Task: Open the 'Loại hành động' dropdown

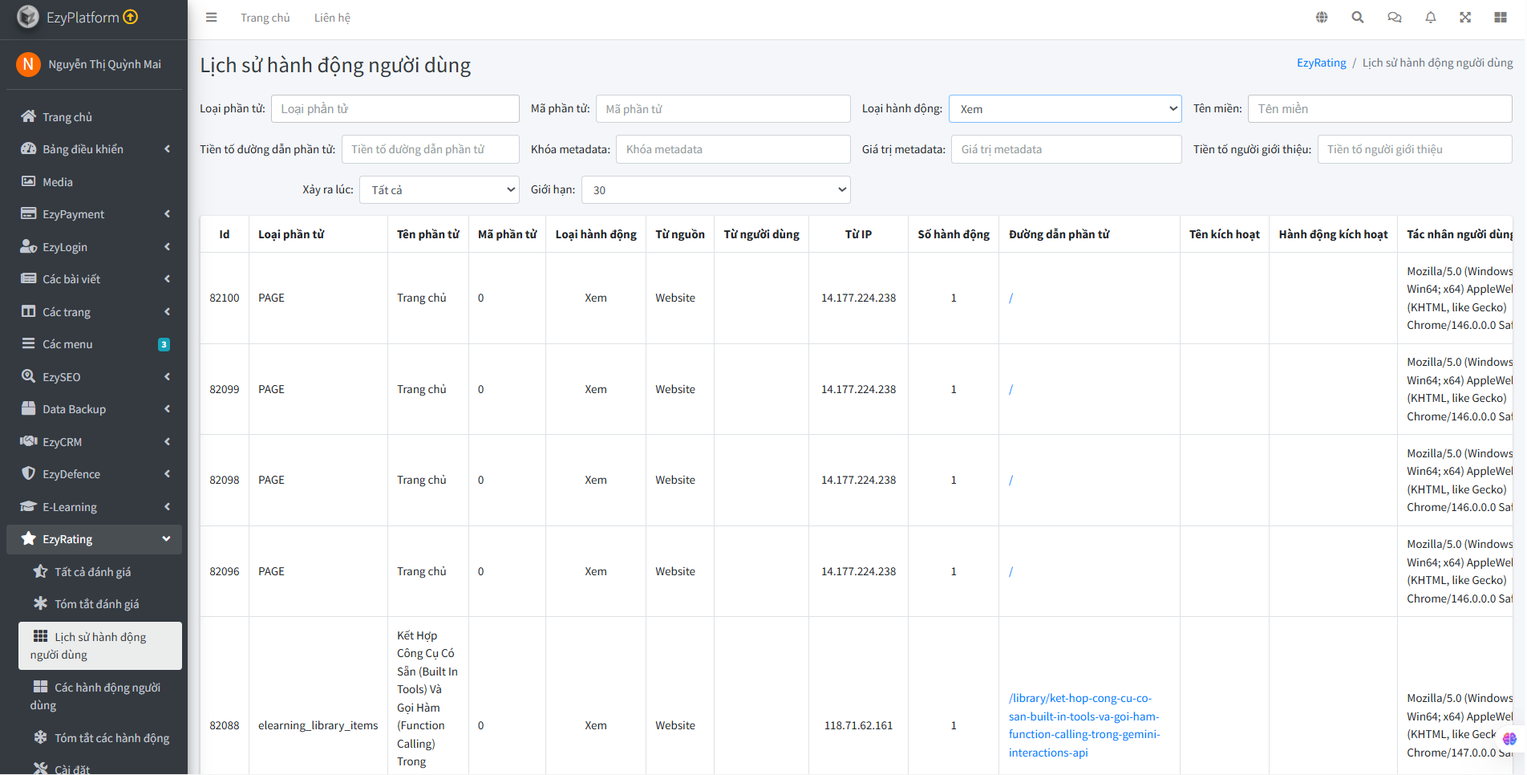Action: (x=1064, y=108)
